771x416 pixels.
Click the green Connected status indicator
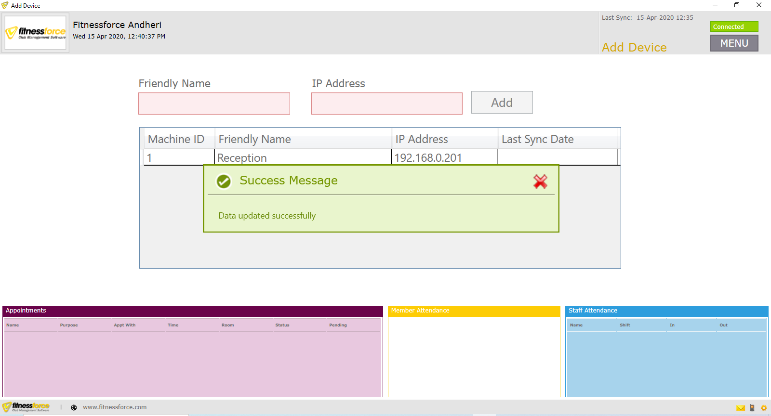(x=734, y=26)
